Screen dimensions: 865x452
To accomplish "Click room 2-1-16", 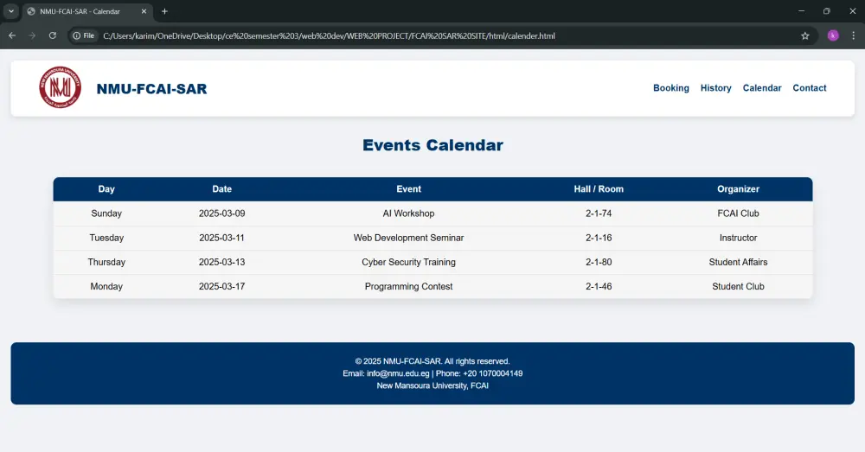I will point(599,238).
